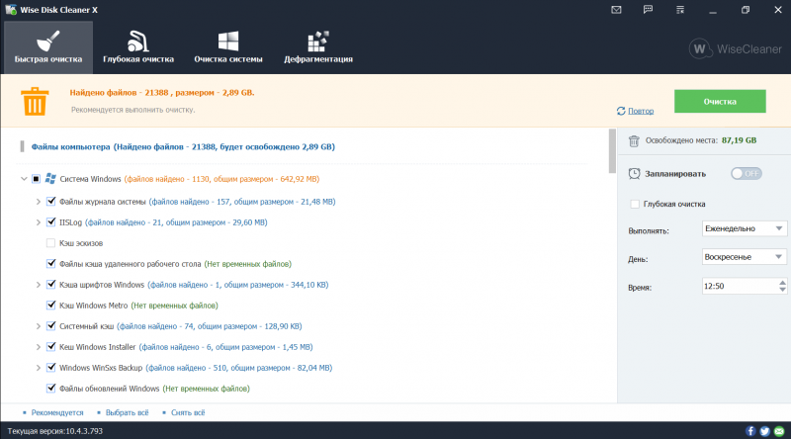This screenshot has width=791, height=439.
Task: Uncheck Файлы кэша удаленного рабочего стола checkbox
Action: pyautogui.click(x=50, y=264)
